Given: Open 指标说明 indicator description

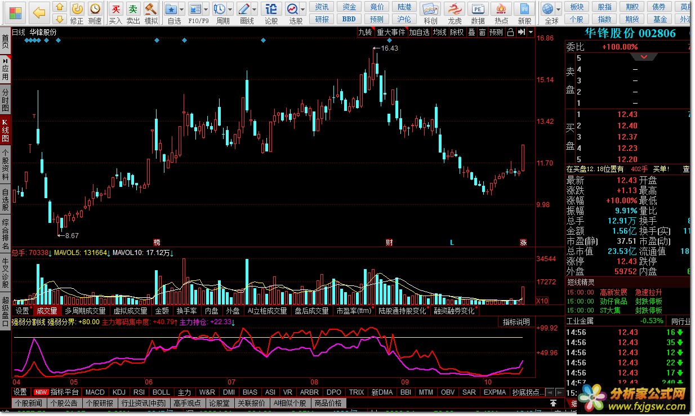Looking at the screenshot, I should pyautogui.click(x=516, y=322).
